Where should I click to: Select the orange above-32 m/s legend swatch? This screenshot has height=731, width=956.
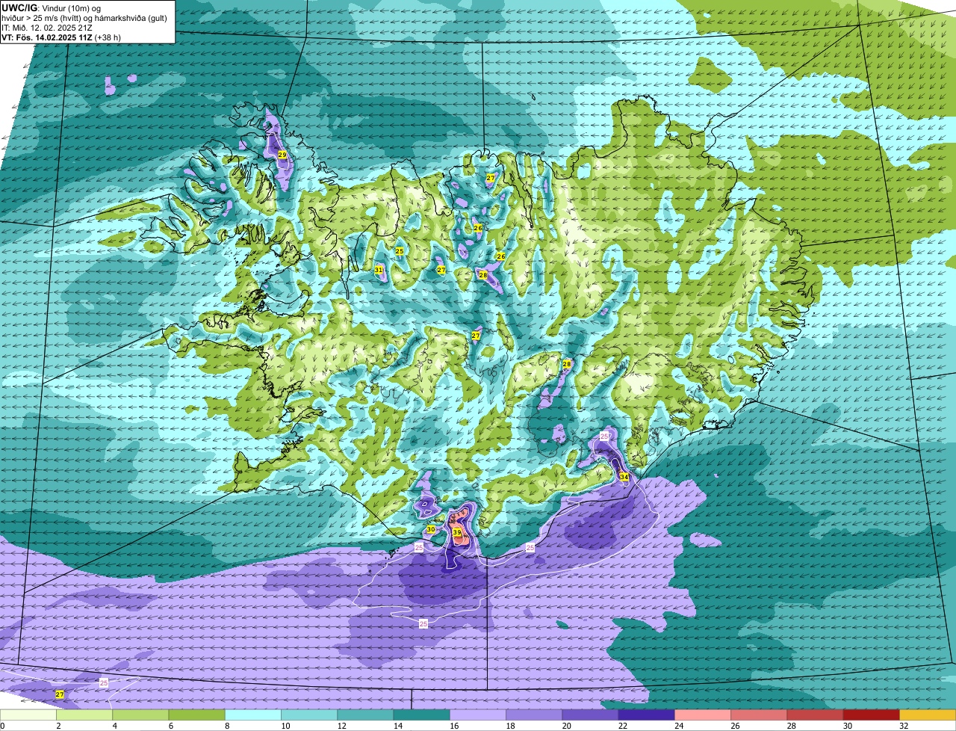click(928, 715)
